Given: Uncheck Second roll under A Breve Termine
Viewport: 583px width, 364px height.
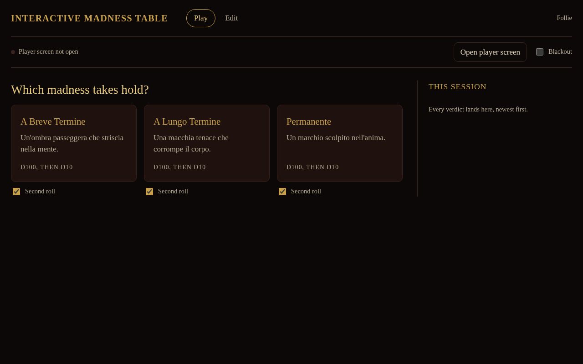Looking at the screenshot, I should 16,192.
